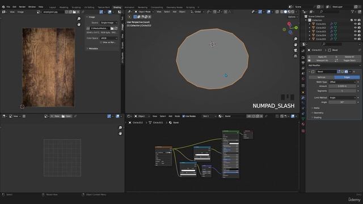Image resolution: width=363 pixels, height=204 pixels.
Task: Collapse the Collection tree in outliner
Action: 306,20
